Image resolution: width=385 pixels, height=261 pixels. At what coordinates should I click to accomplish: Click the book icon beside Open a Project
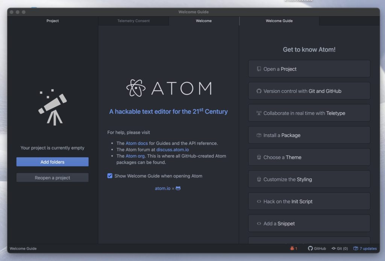point(259,69)
